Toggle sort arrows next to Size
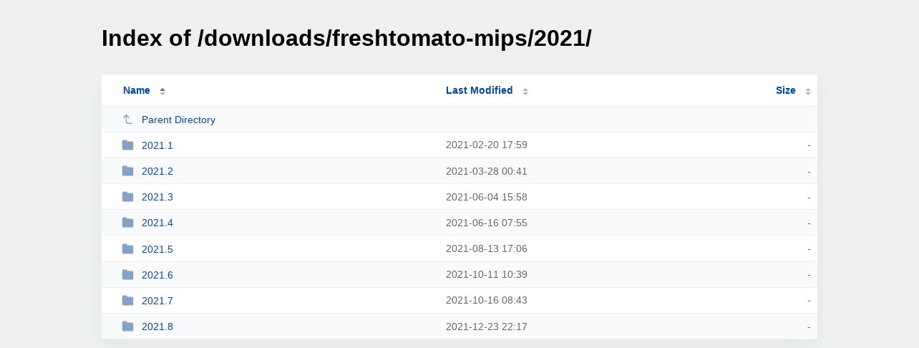The image size is (919, 348). pos(808,91)
